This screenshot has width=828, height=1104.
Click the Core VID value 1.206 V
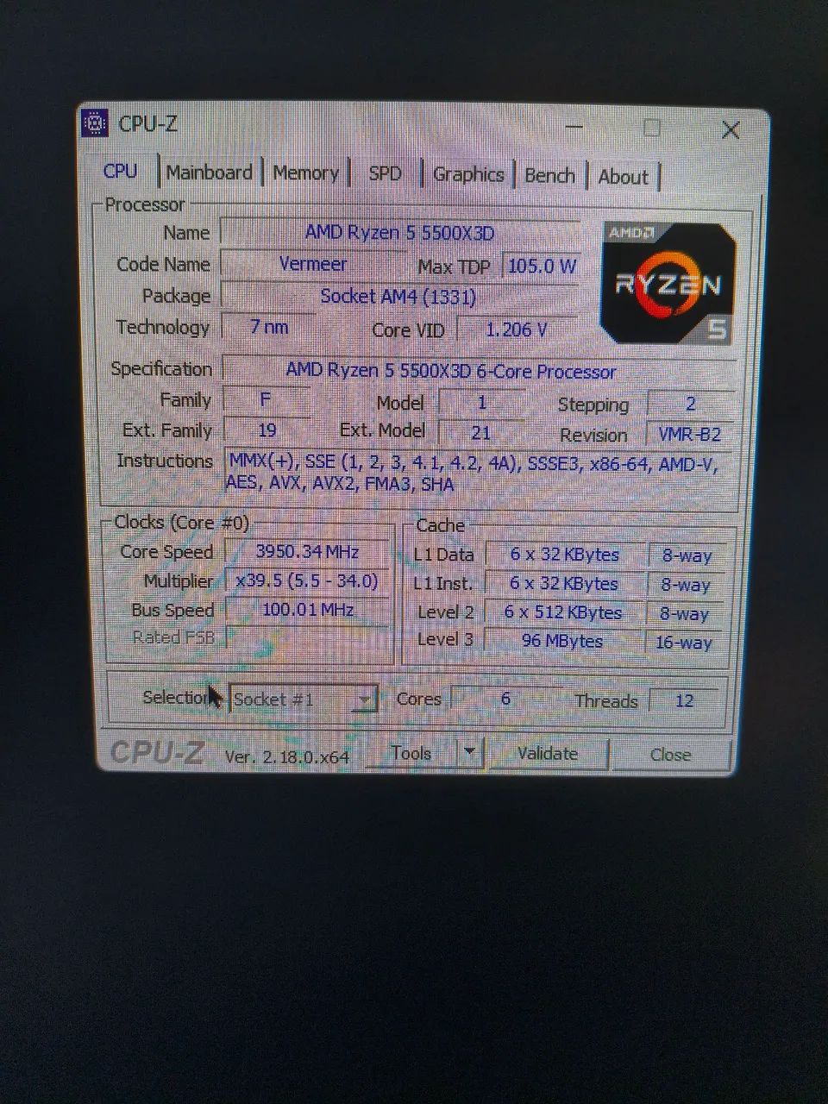[516, 329]
